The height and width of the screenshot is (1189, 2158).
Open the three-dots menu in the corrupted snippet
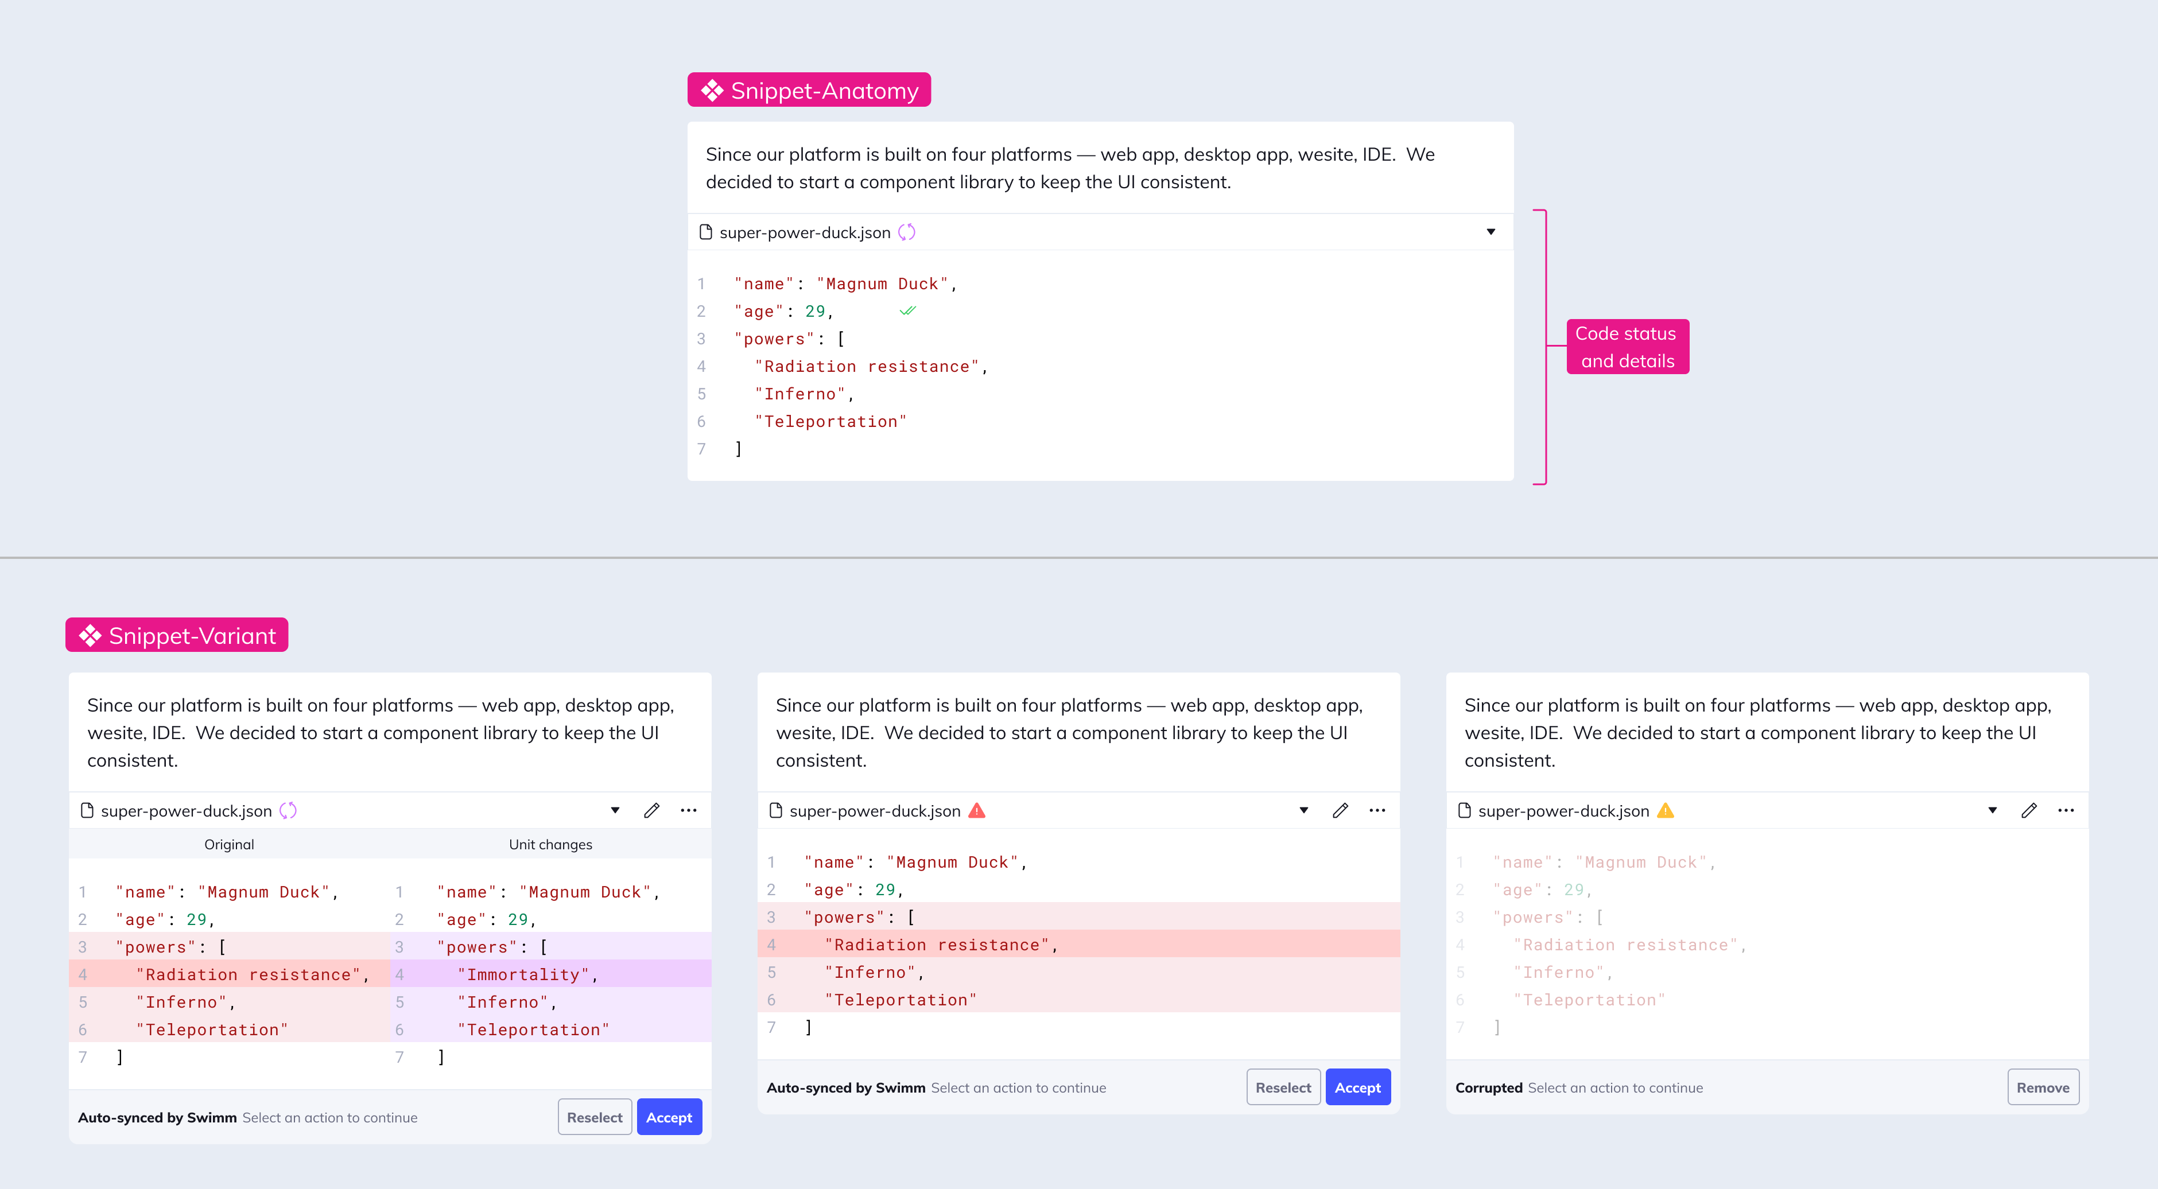point(2066,810)
